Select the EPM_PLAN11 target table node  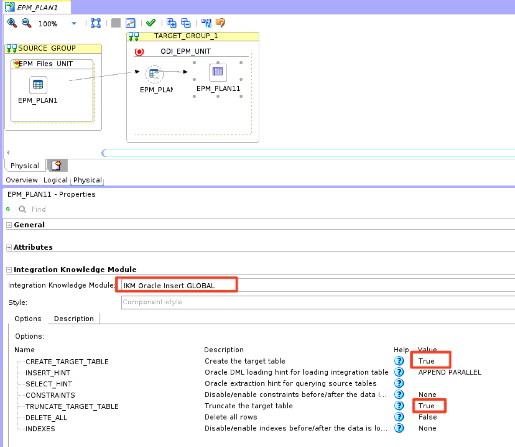(x=218, y=72)
